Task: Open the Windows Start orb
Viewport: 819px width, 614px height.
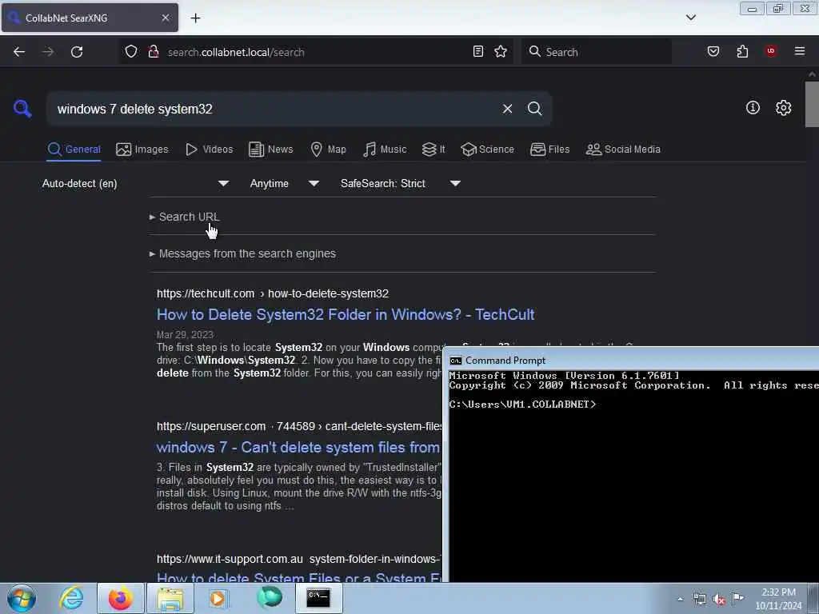Action: [x=22, y=598]
